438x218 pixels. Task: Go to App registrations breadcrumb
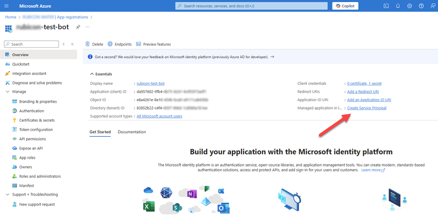click(72, 17)
